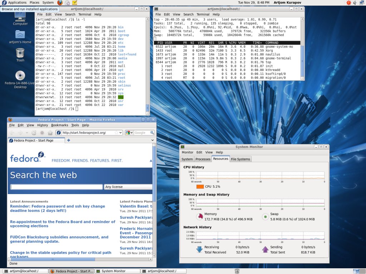Open the Trash icon on the desktop
This screenshot has height=274, width=366.
coord(20,53)
